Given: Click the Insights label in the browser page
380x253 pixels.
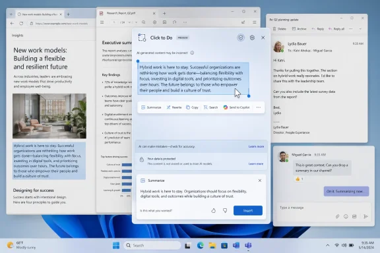Looking at the screenshot, I should (x=17, y=36).
